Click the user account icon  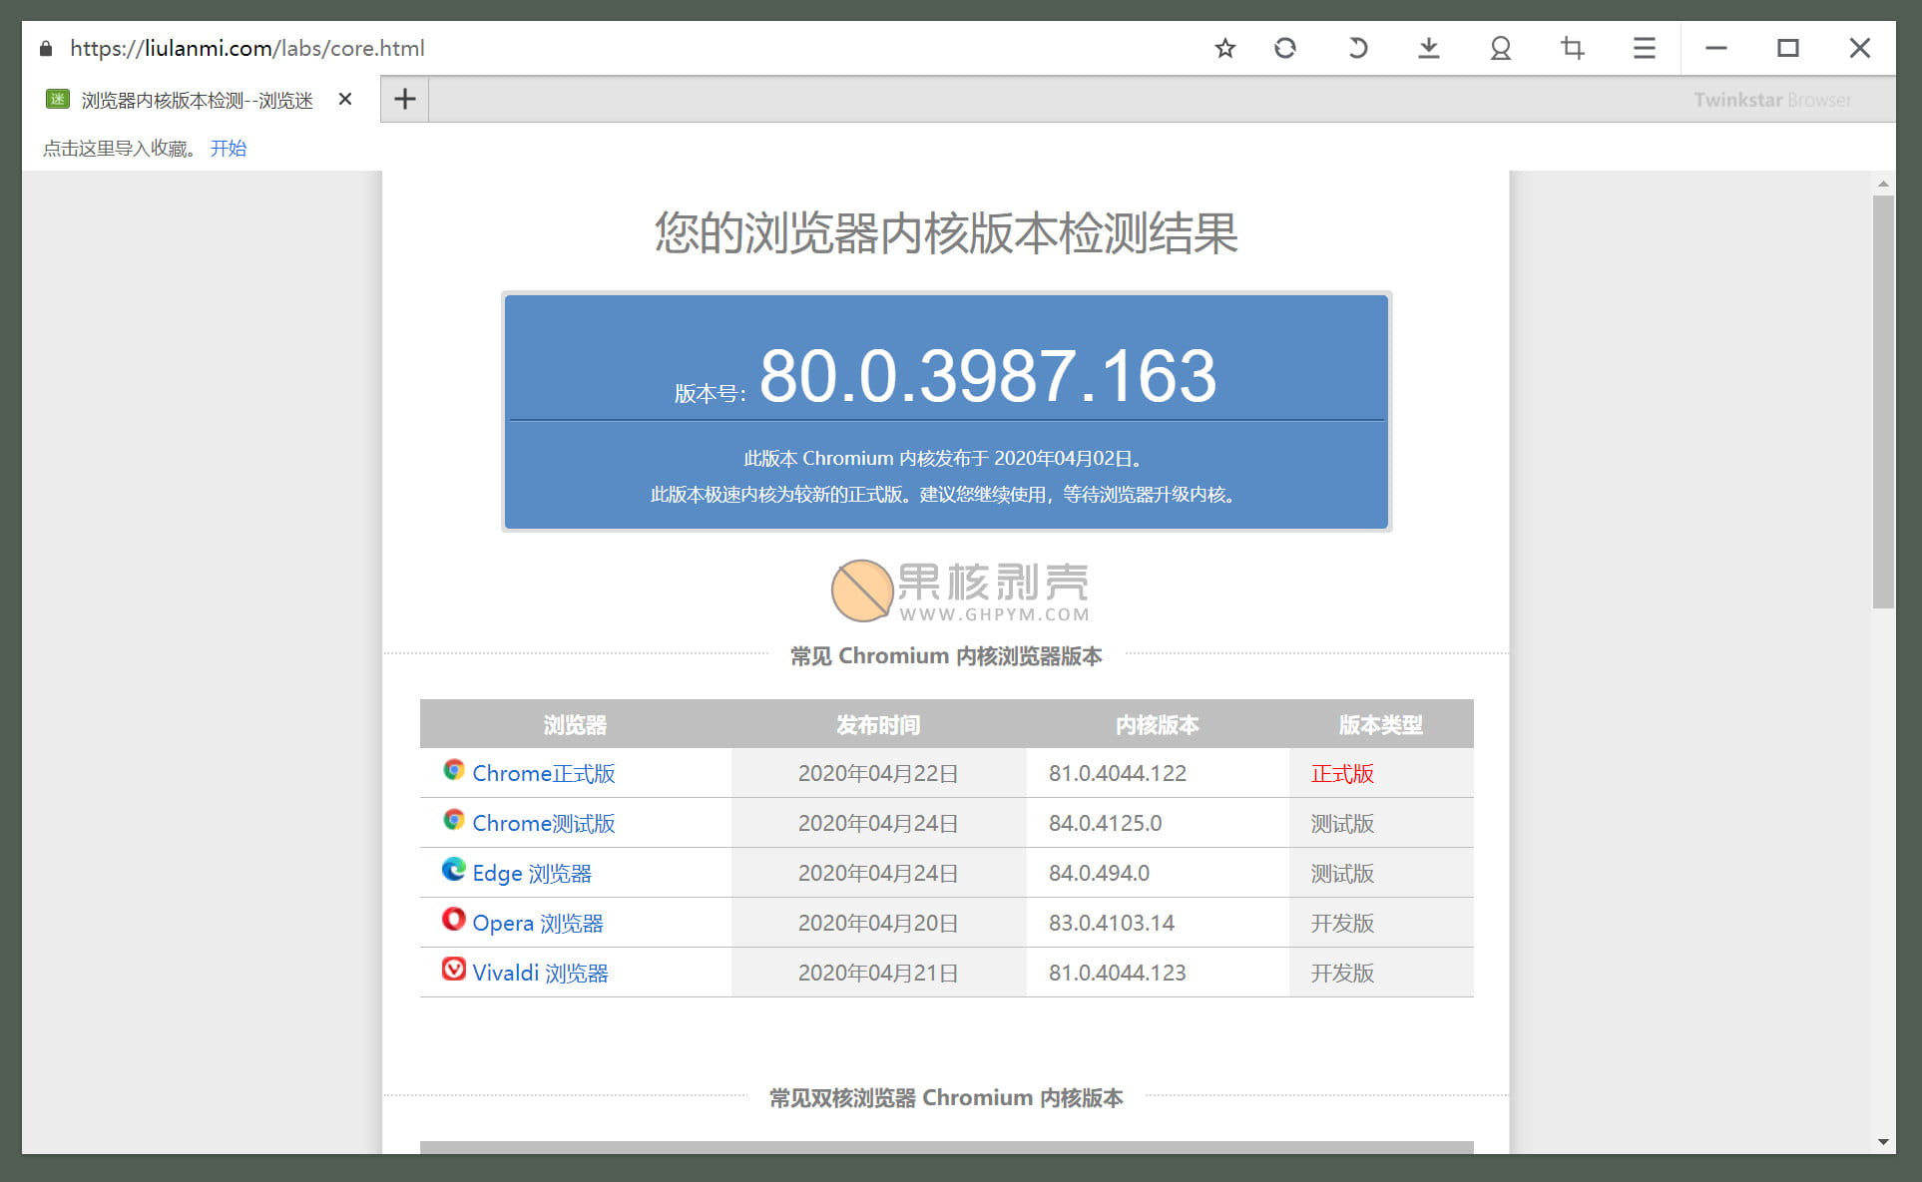tap(1500, 48)
